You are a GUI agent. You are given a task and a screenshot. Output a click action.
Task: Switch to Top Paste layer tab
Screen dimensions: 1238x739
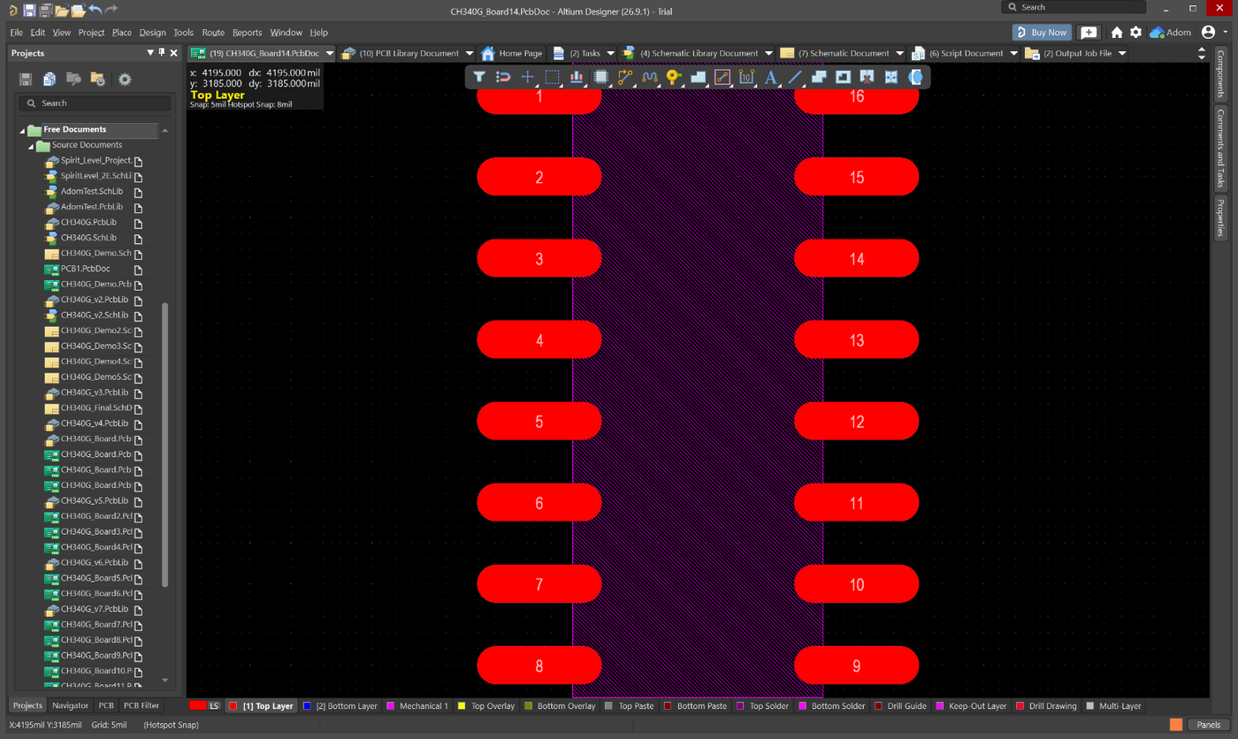click(x=630, y=706)
